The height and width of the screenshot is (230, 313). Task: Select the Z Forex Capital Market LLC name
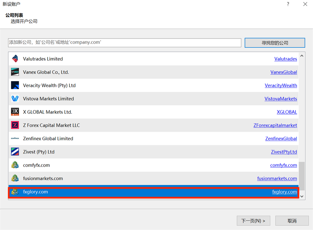click(x=51, y=125)
